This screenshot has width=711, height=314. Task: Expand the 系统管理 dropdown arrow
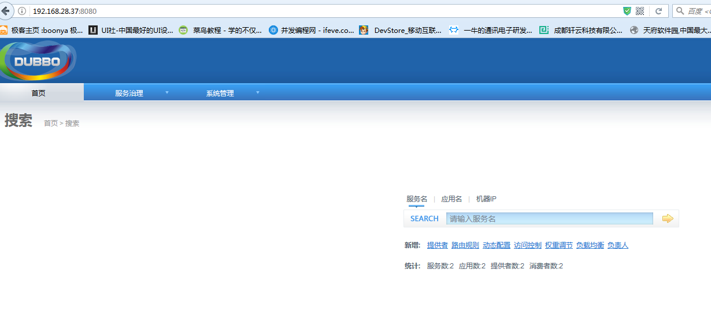click(x=258, y=92)
